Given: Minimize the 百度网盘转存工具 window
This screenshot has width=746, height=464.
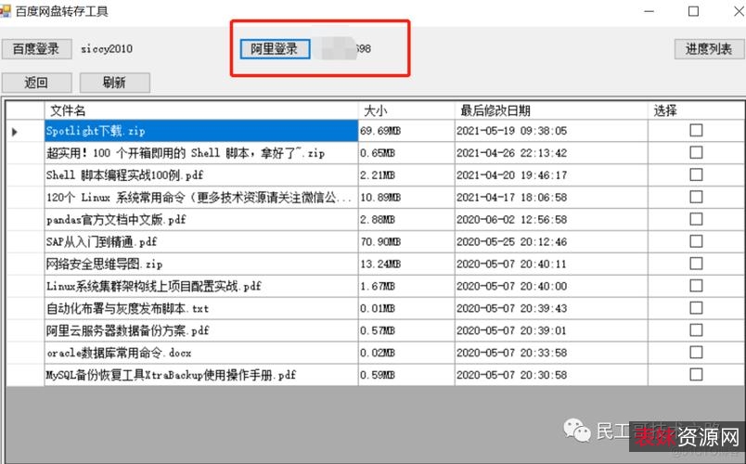Looking at the screenshot, I should 649,11.
